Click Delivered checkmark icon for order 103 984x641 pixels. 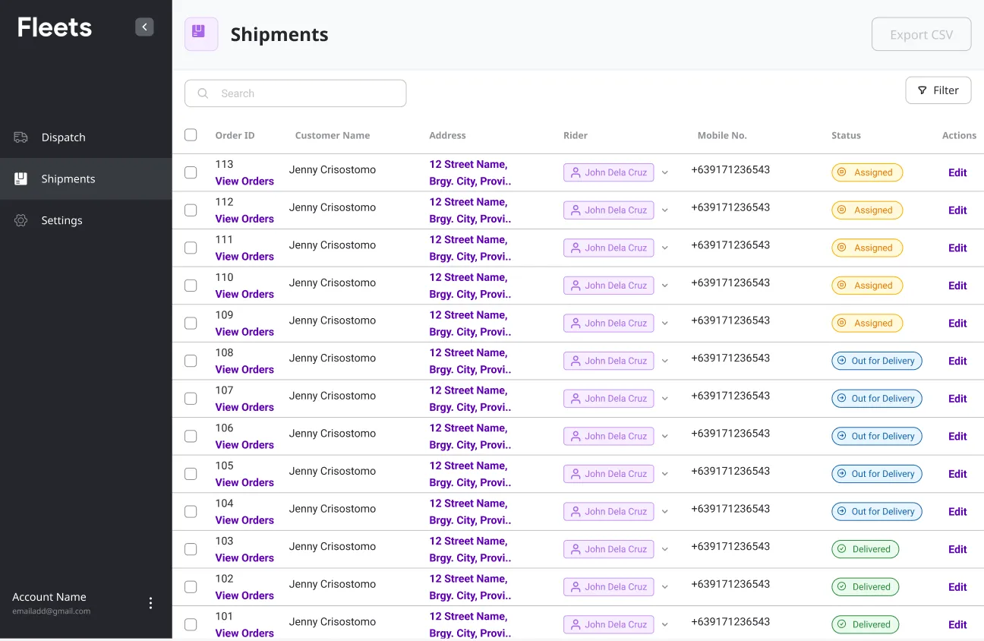[840, 549]
